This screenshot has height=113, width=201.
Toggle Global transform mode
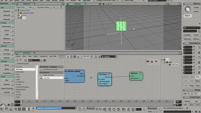click(186, 77)
